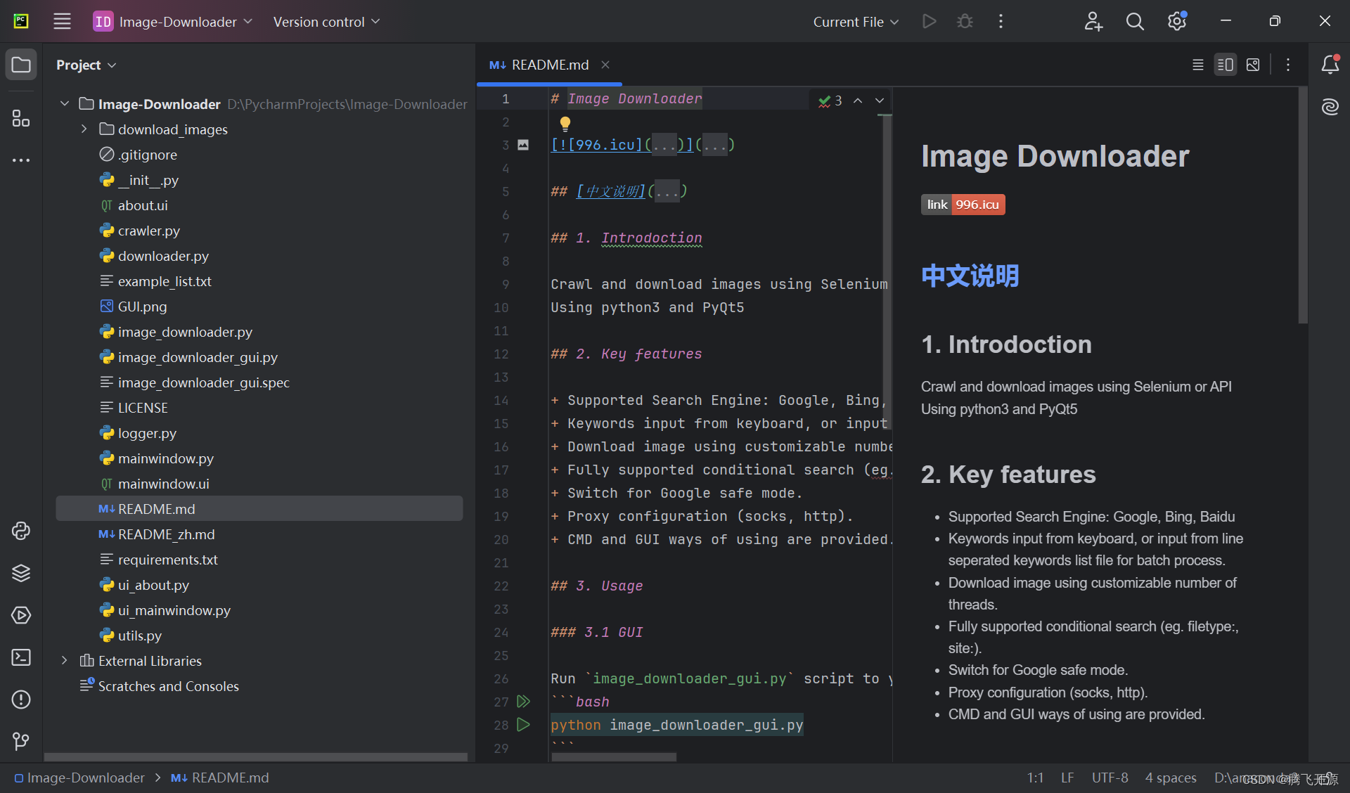
Task: Open the Git version control tool window
Action: pyautogui.click(x=21, y=741)
